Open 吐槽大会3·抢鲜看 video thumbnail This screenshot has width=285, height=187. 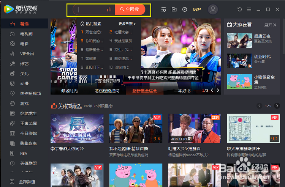point(195,129)
